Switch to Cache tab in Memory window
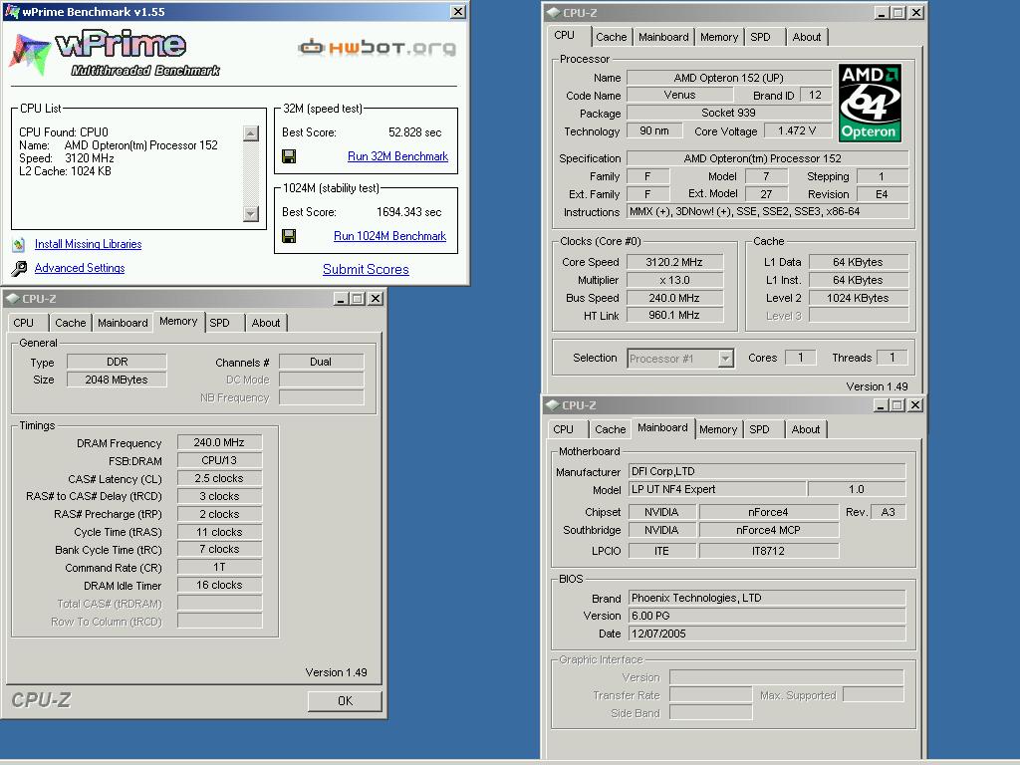 [71, 323]
